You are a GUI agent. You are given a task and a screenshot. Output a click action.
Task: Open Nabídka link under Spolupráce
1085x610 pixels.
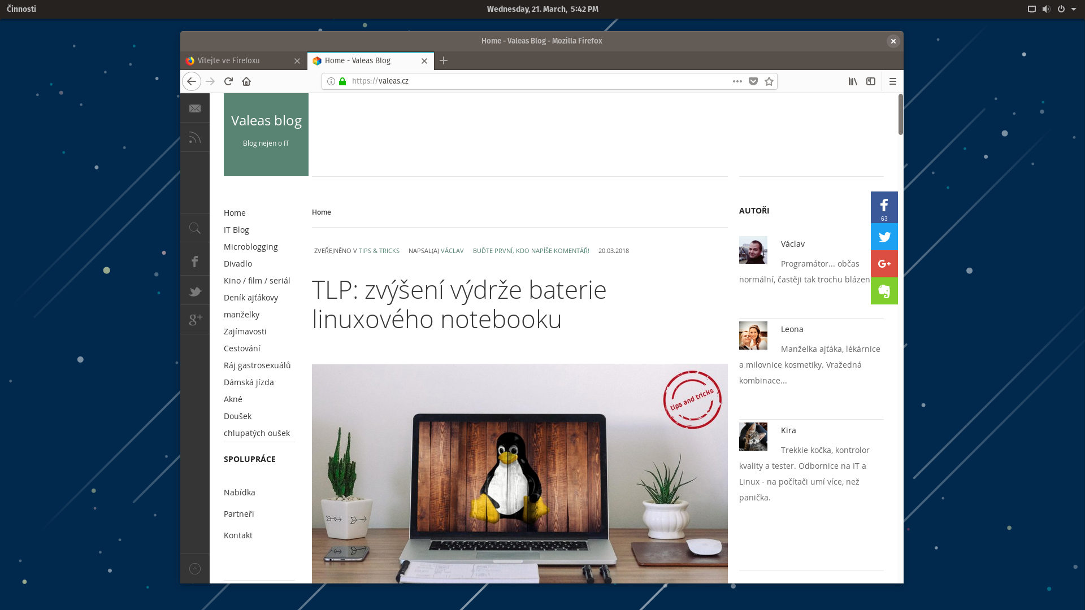coord(240,493)
